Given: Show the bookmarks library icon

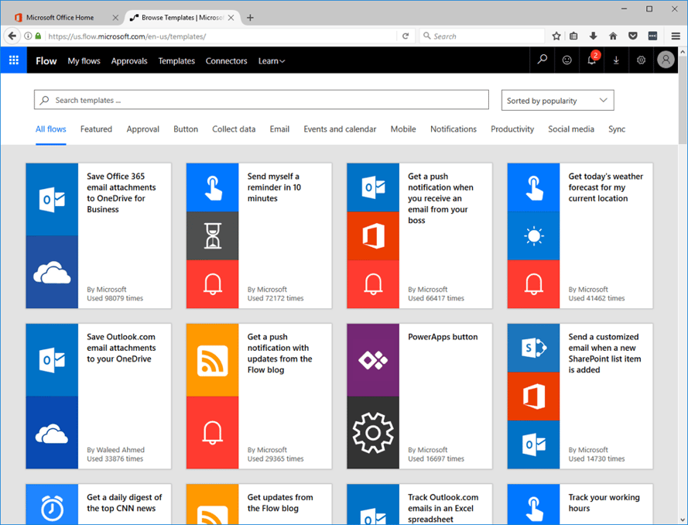Looking at the screenshot, I should click(573, 36).
